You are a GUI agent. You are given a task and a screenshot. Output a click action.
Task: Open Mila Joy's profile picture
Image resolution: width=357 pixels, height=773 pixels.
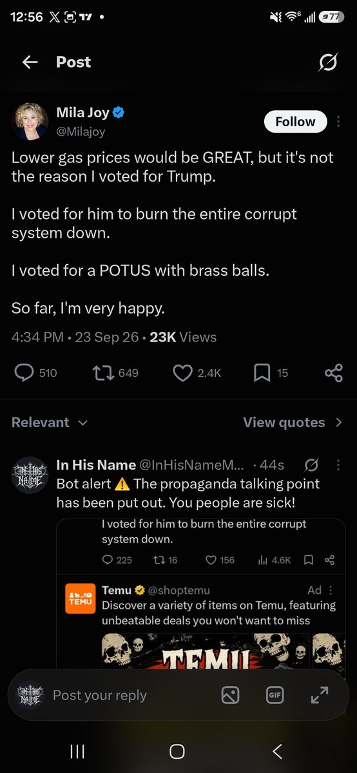coord(30,121)
